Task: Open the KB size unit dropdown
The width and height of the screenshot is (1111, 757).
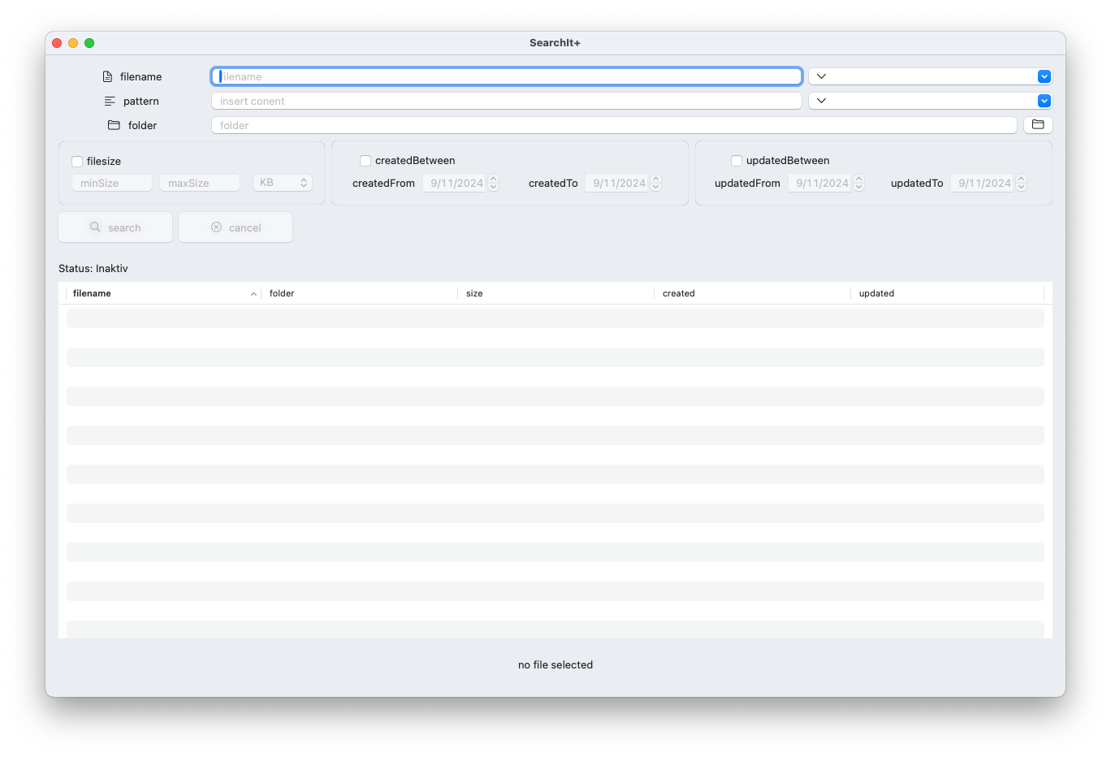Action: (x=282, y=182)
